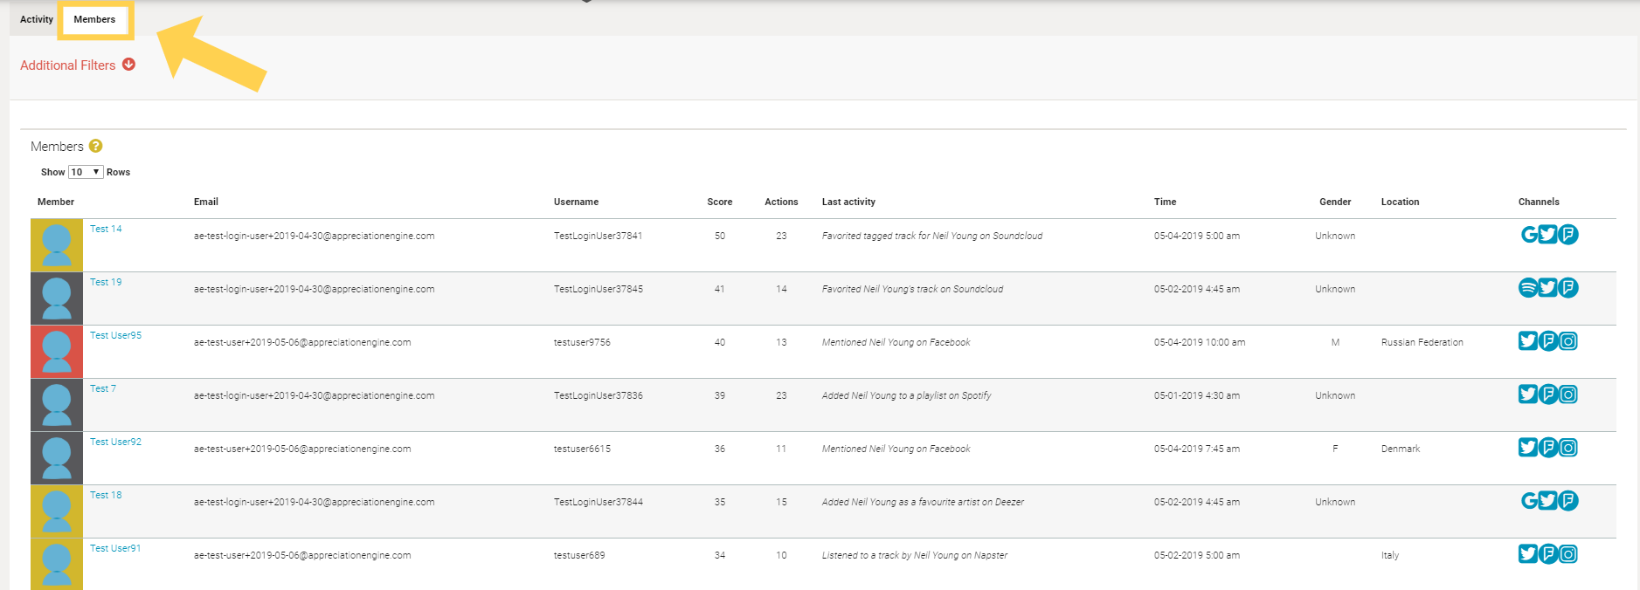
Task: Click the Gender column header
Action: point(1335,202)
